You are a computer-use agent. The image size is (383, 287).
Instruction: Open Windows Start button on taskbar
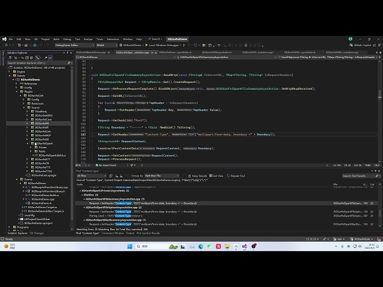pos(130,246)
